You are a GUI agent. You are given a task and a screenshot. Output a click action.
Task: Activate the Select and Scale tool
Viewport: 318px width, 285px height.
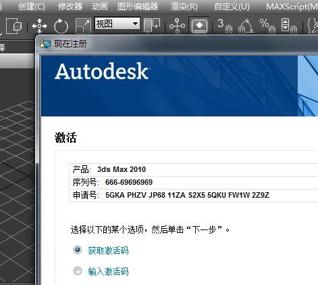(83, 26)
